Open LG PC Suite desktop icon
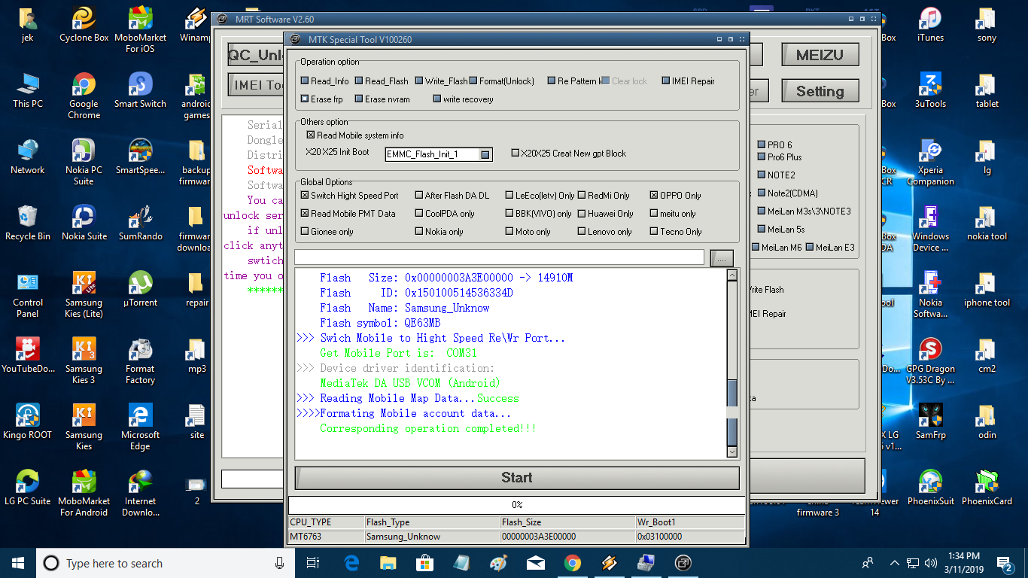This screenshot has width=1028, height=578. 28,488
